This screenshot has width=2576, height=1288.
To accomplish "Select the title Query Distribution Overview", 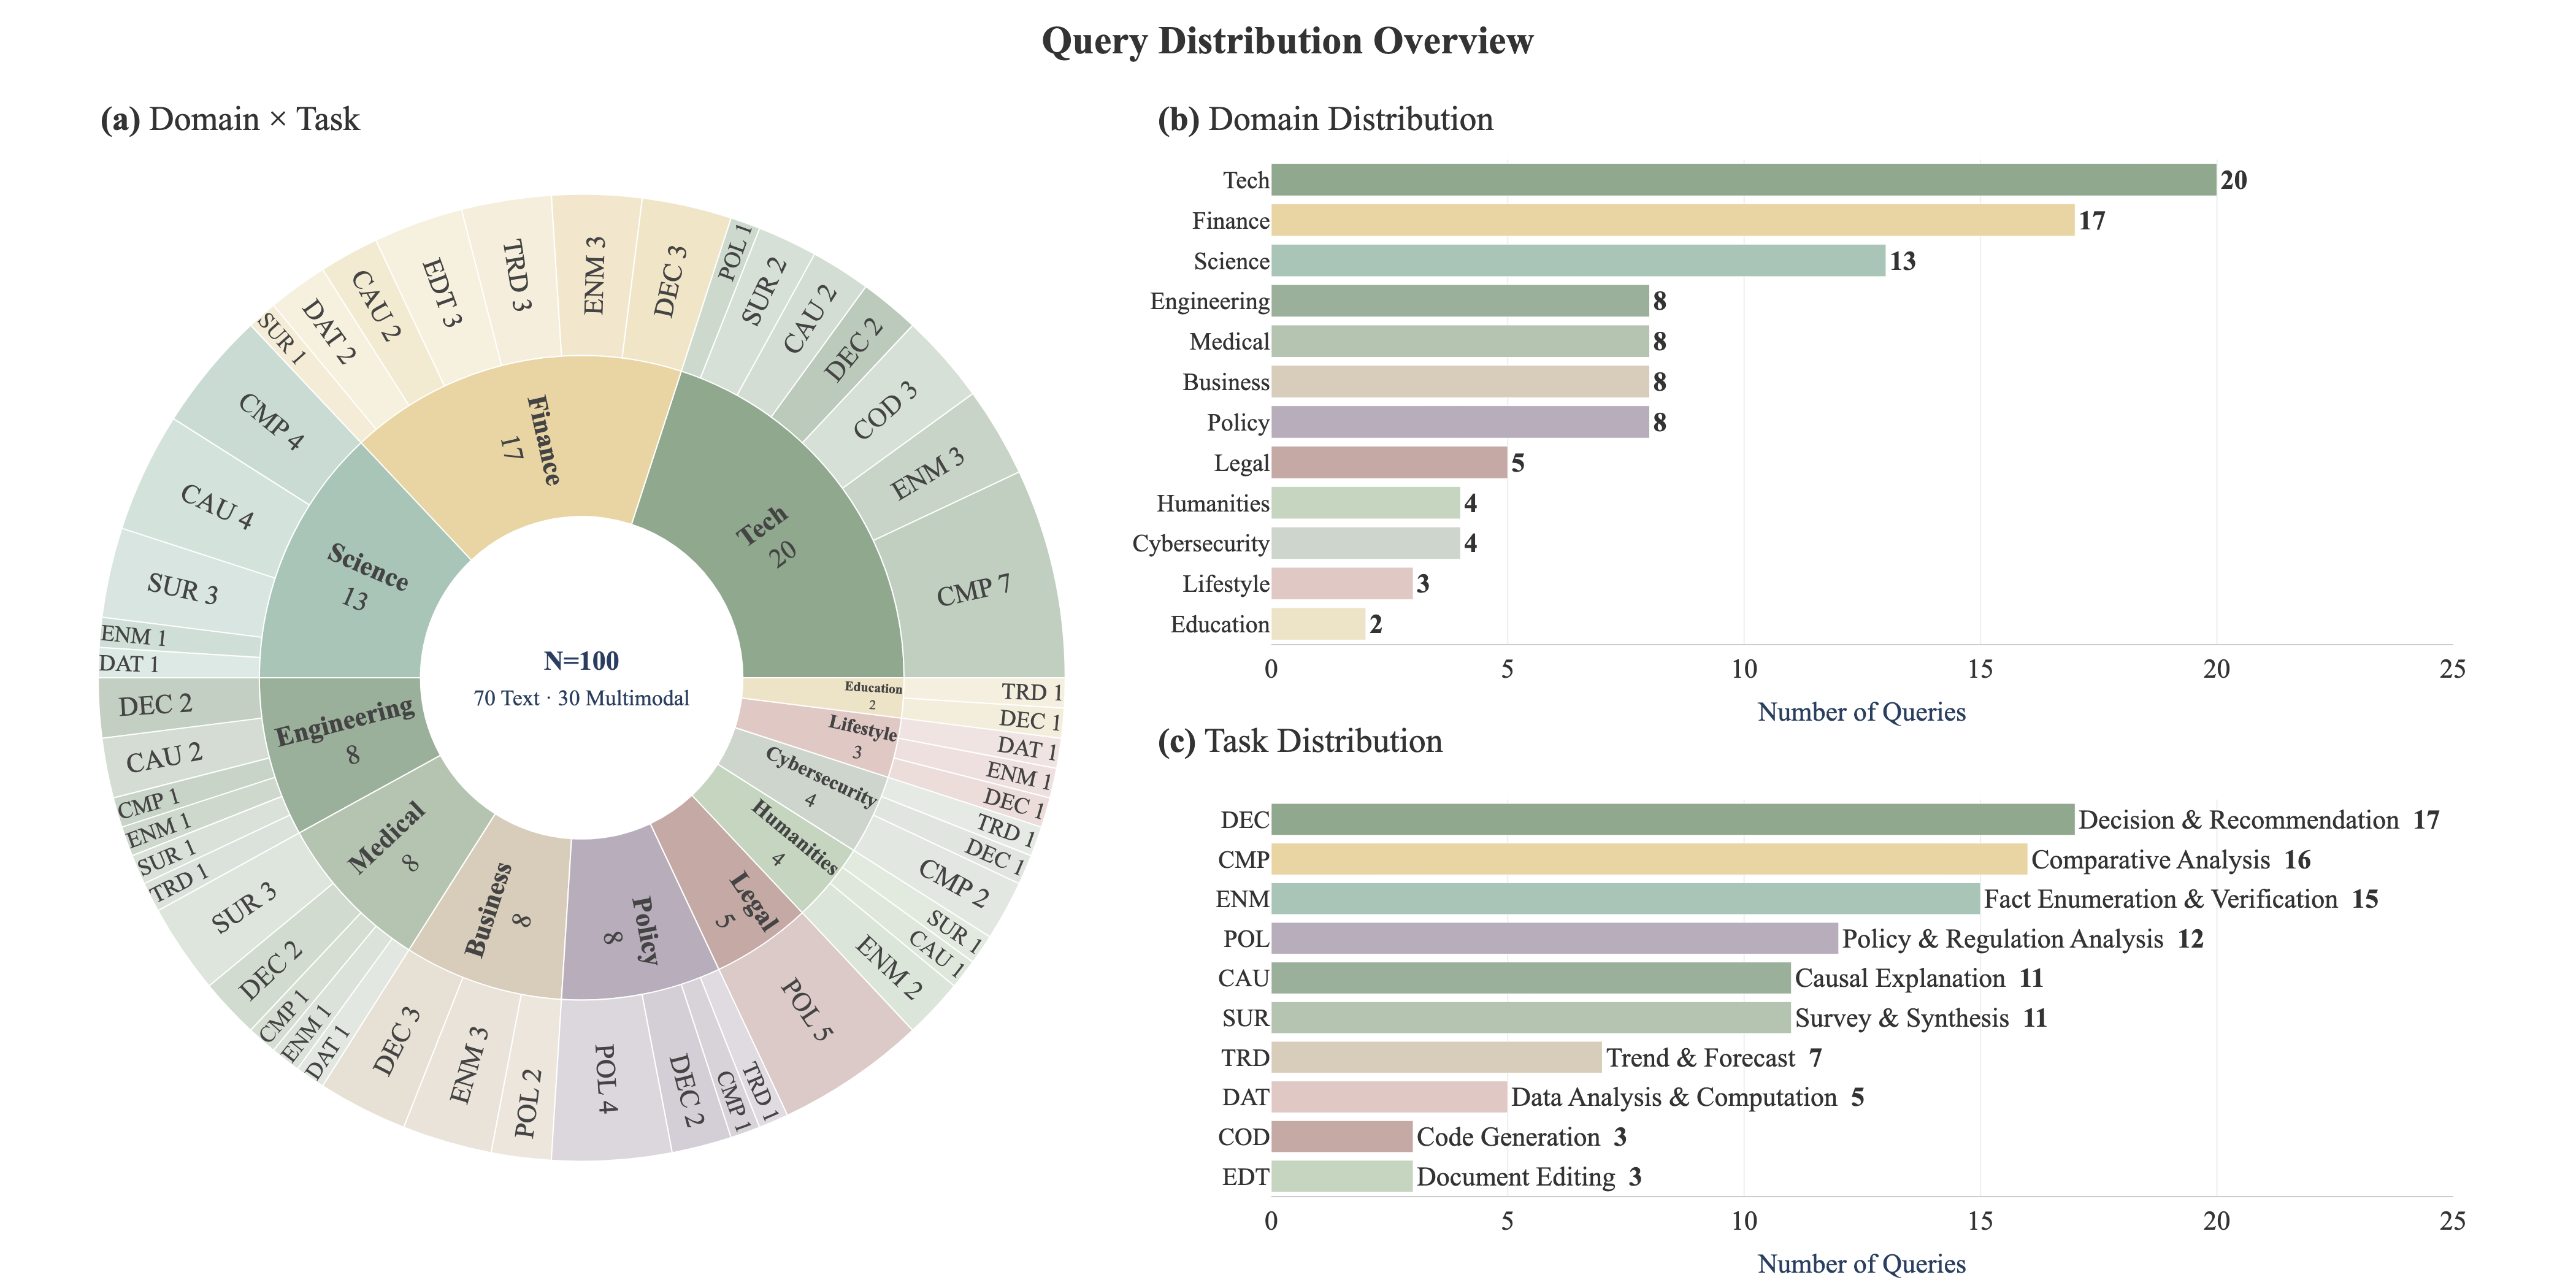I will point(1288,42).
